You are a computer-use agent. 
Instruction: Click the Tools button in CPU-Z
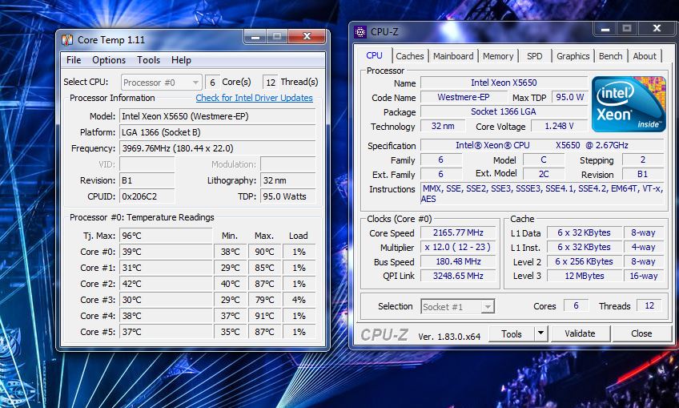(x=512, y=334)
